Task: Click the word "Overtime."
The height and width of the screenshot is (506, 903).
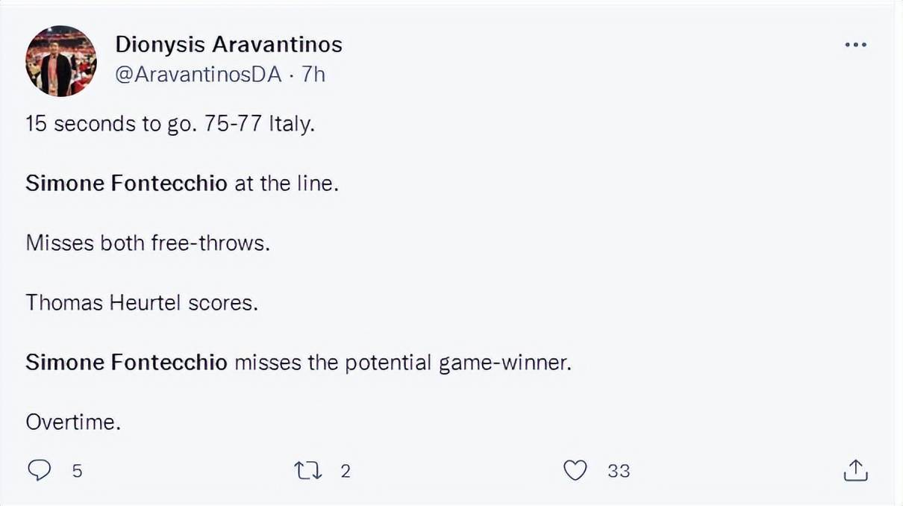Action: click(x=73, y=422)
